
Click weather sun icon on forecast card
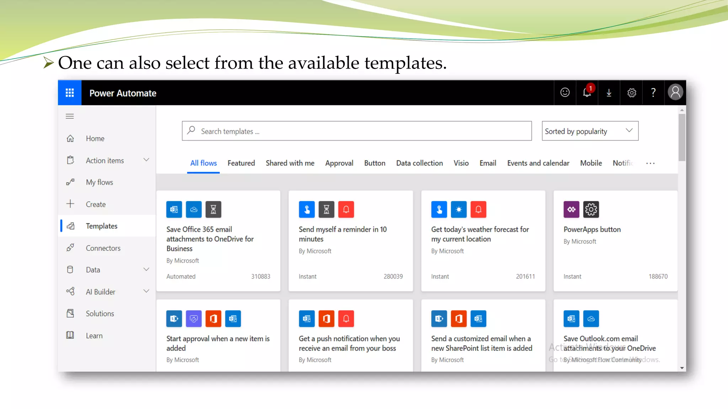click(459, 209)
